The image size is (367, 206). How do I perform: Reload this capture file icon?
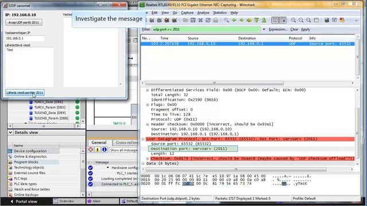coord(208,21)
